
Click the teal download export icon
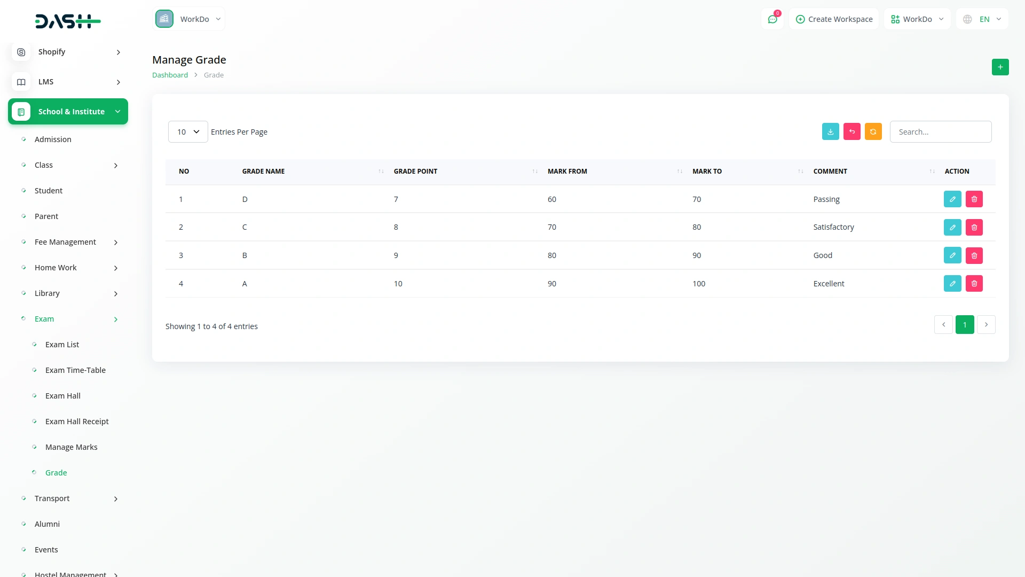pyautogui.click(x=830, y=131)
